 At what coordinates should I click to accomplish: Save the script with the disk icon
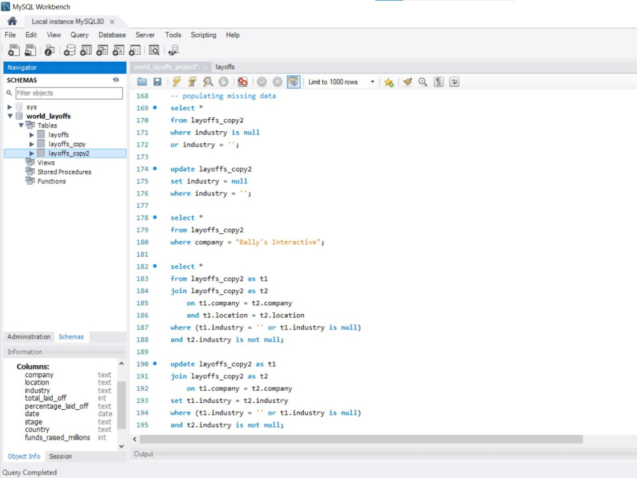pos(157,82)
